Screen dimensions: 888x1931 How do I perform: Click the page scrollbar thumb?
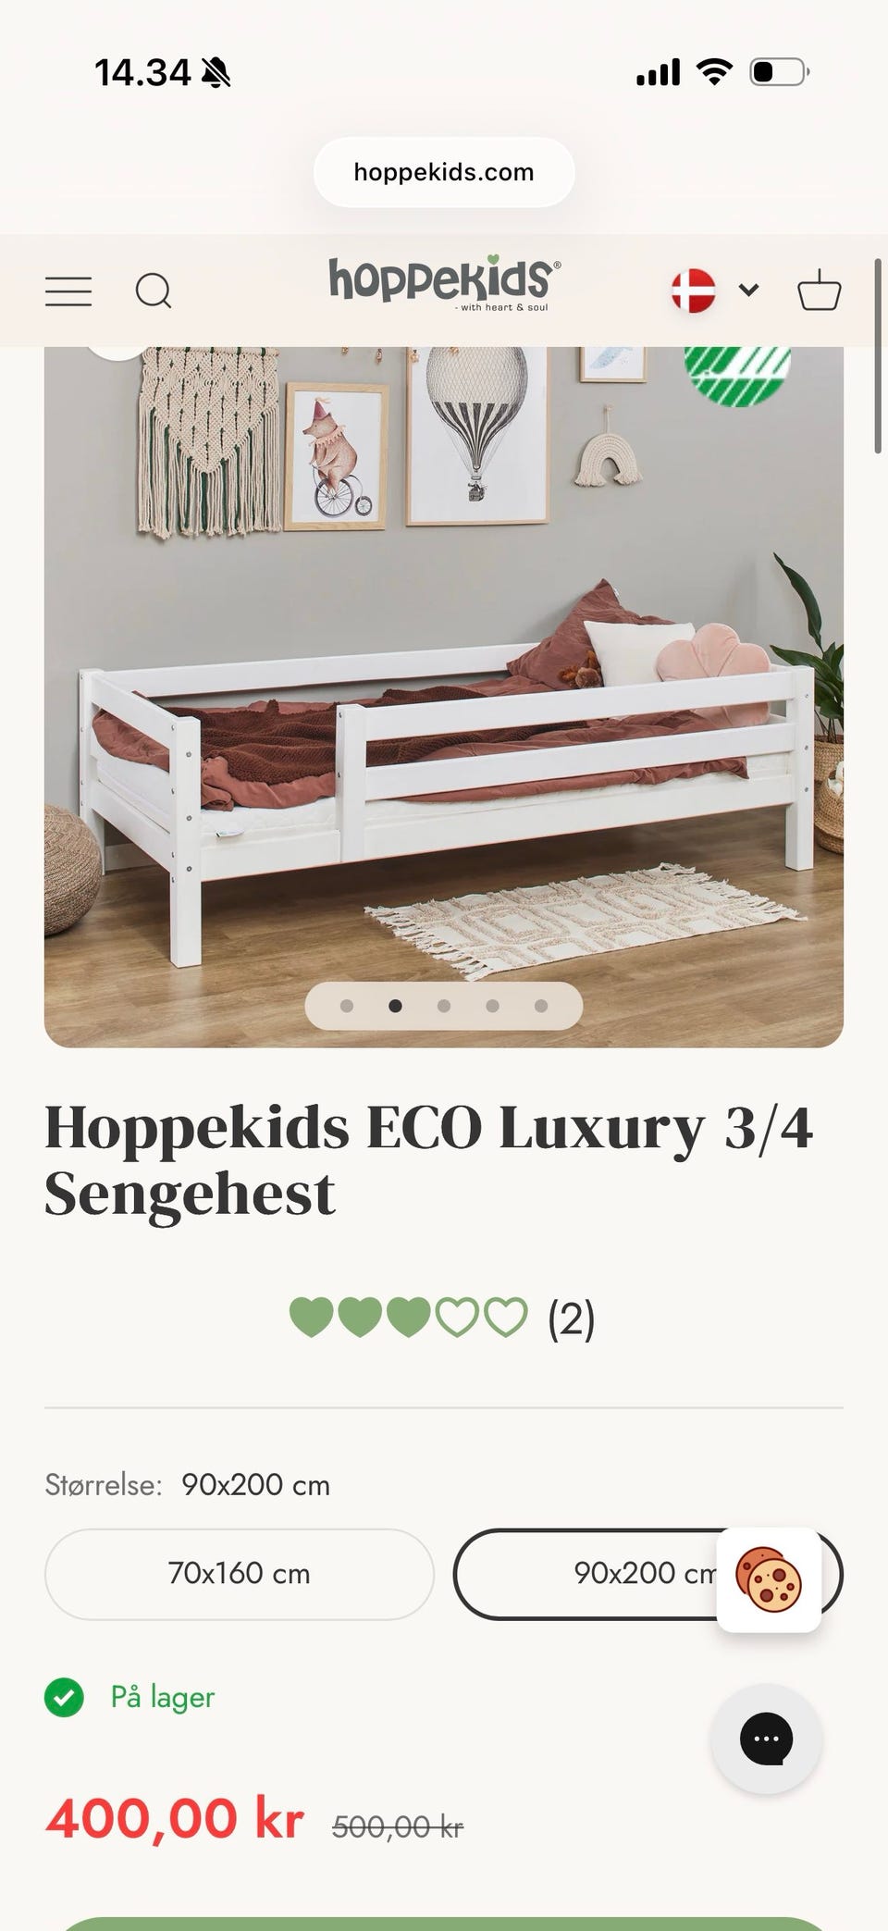tap(879, 355)
